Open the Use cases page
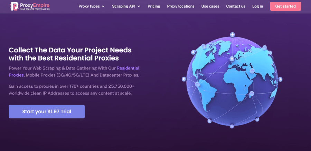This screenshot has height=151, width=311. (210, 6)
